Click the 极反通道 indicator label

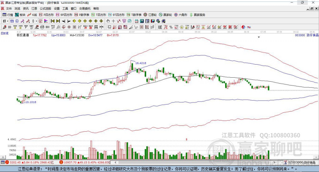[23, 35]
